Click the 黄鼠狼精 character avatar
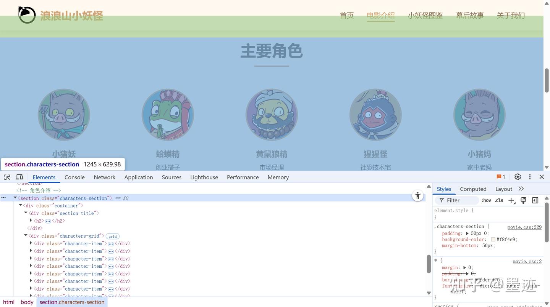Image resolution: width=550 pixels, height=307 pixels. point(272,115)
